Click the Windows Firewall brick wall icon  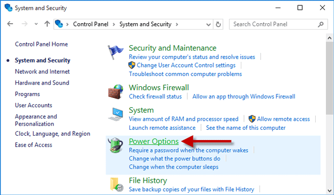click(x=116, y=92)
